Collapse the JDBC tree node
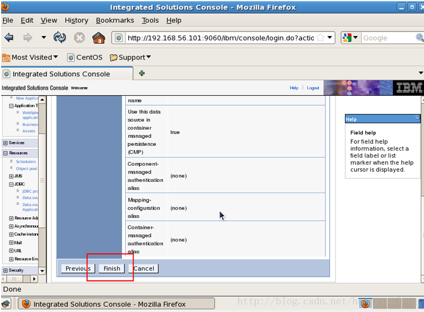Screen dimensions: 424x312 [11, 184]
